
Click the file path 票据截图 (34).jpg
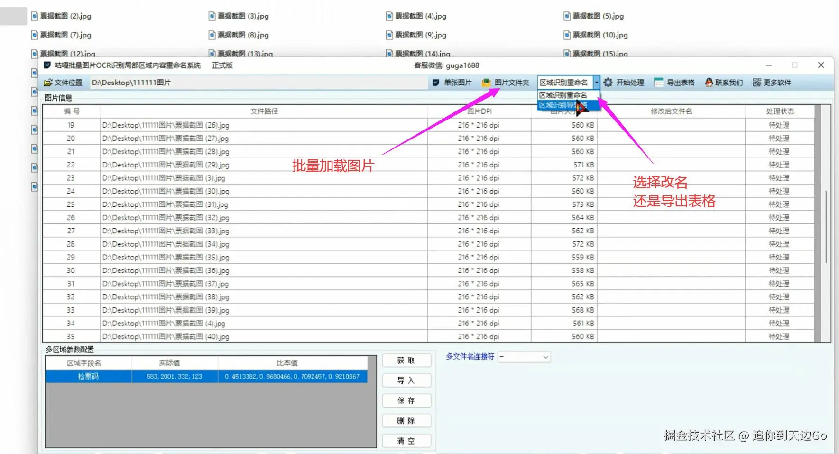(x=166, y=244)
